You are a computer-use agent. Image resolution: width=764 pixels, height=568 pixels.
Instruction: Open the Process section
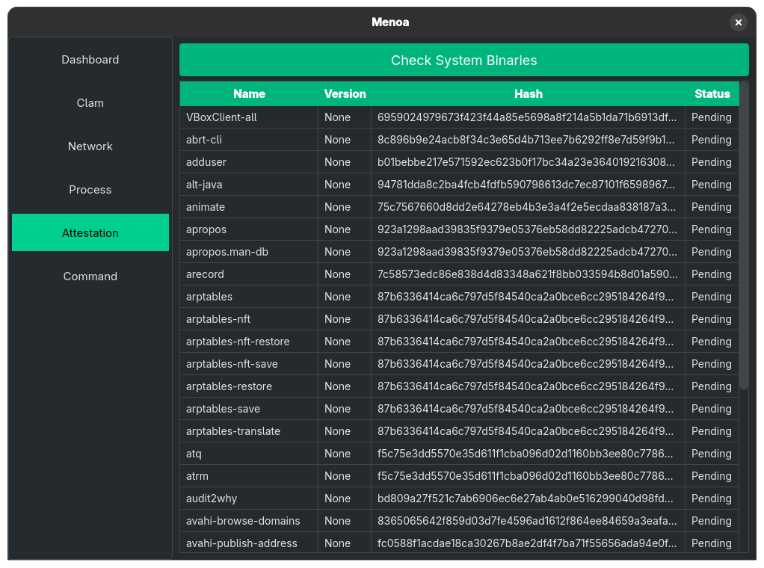coord(90,190)
